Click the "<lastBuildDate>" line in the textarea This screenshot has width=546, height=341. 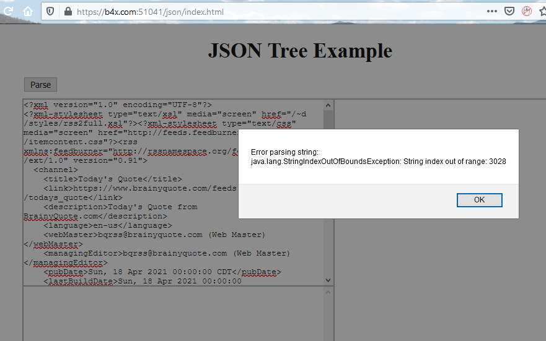click(x=143, y=281)
